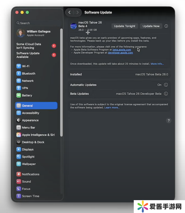The height and width of the screenshot is (213, 185).
Task: Open Automatic Updates info options
Action: [x=166, y=85]
